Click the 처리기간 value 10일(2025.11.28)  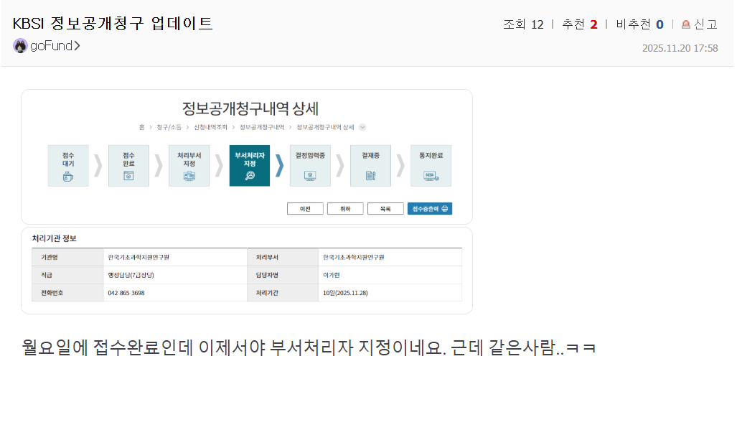click(x=345, y=293)
